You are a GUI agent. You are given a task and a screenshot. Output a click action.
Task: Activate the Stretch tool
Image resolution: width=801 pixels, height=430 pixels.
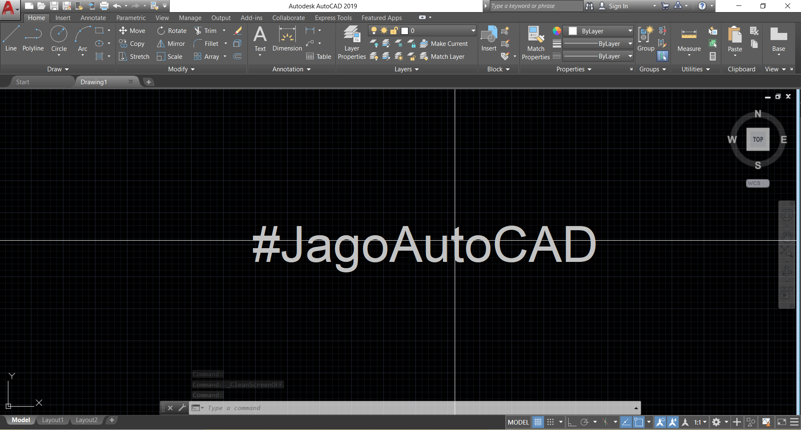134,57
